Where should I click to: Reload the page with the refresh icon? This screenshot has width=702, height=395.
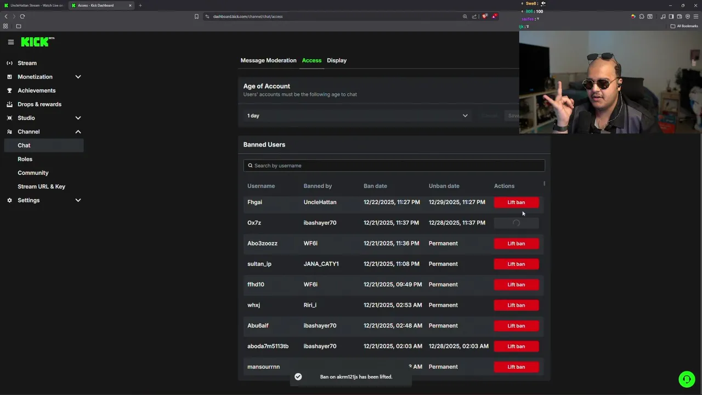[22, 16]
